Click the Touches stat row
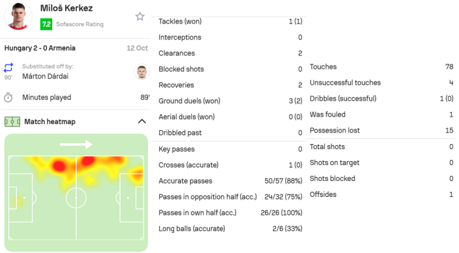Screen dimensions: 459x253 pos(381,67)
